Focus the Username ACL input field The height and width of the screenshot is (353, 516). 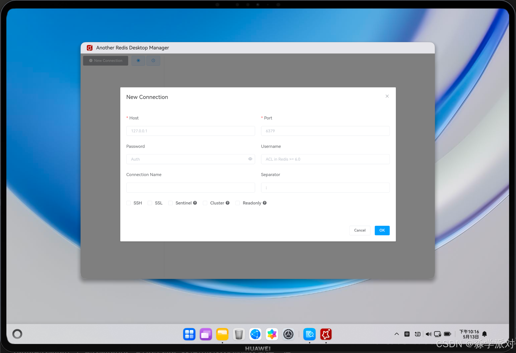click(325, 159)
